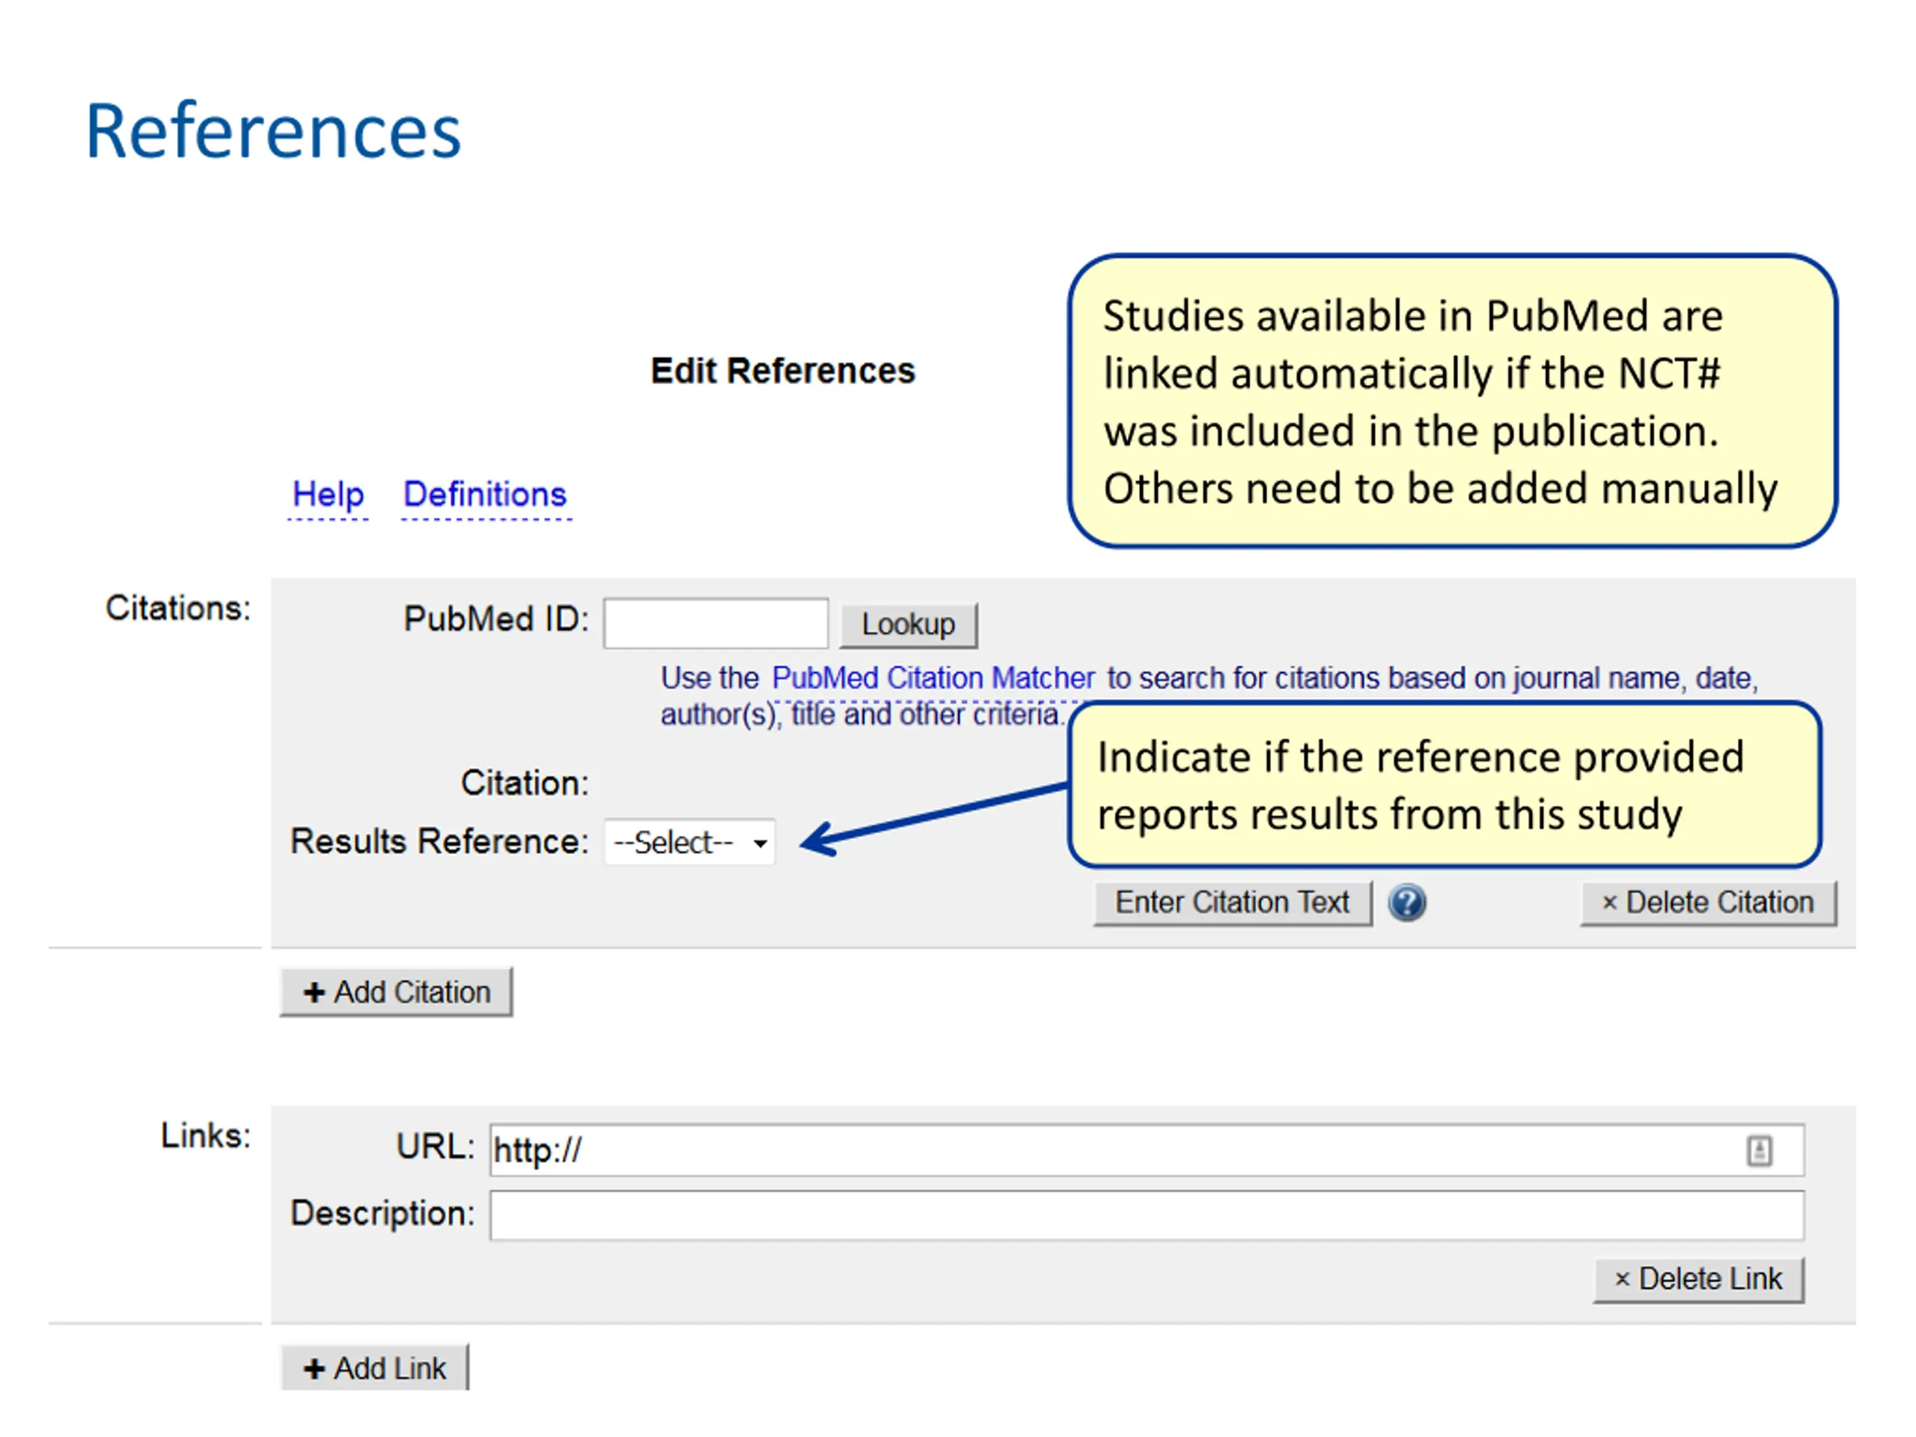This screenshot has width=1916, height=1437.
Task: Click the autofill icon in URL field
Action: [1758, 1151]
